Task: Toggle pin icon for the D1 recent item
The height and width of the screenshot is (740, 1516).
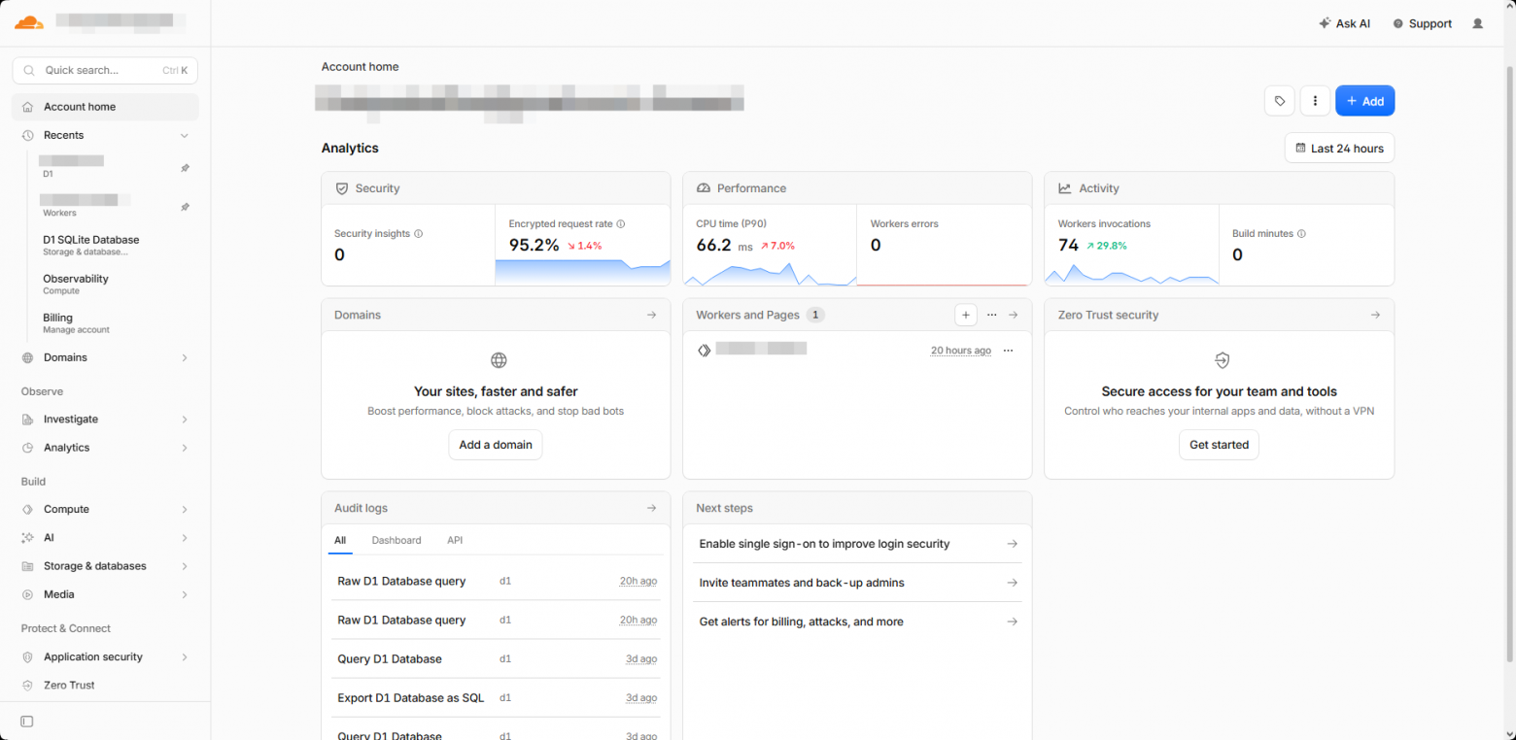Action: (x=185, y=168)
